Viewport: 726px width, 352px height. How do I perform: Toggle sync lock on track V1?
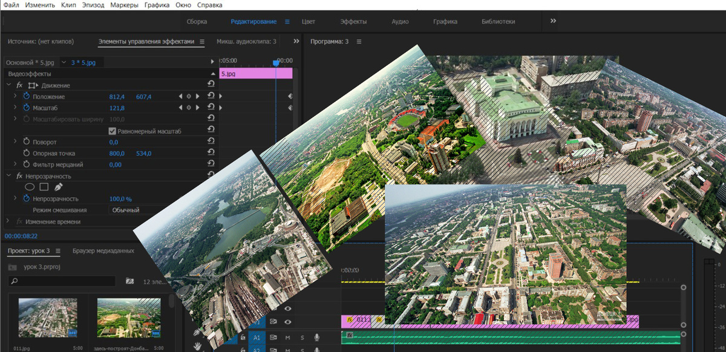pyautogui.click(x=273, y=322)
